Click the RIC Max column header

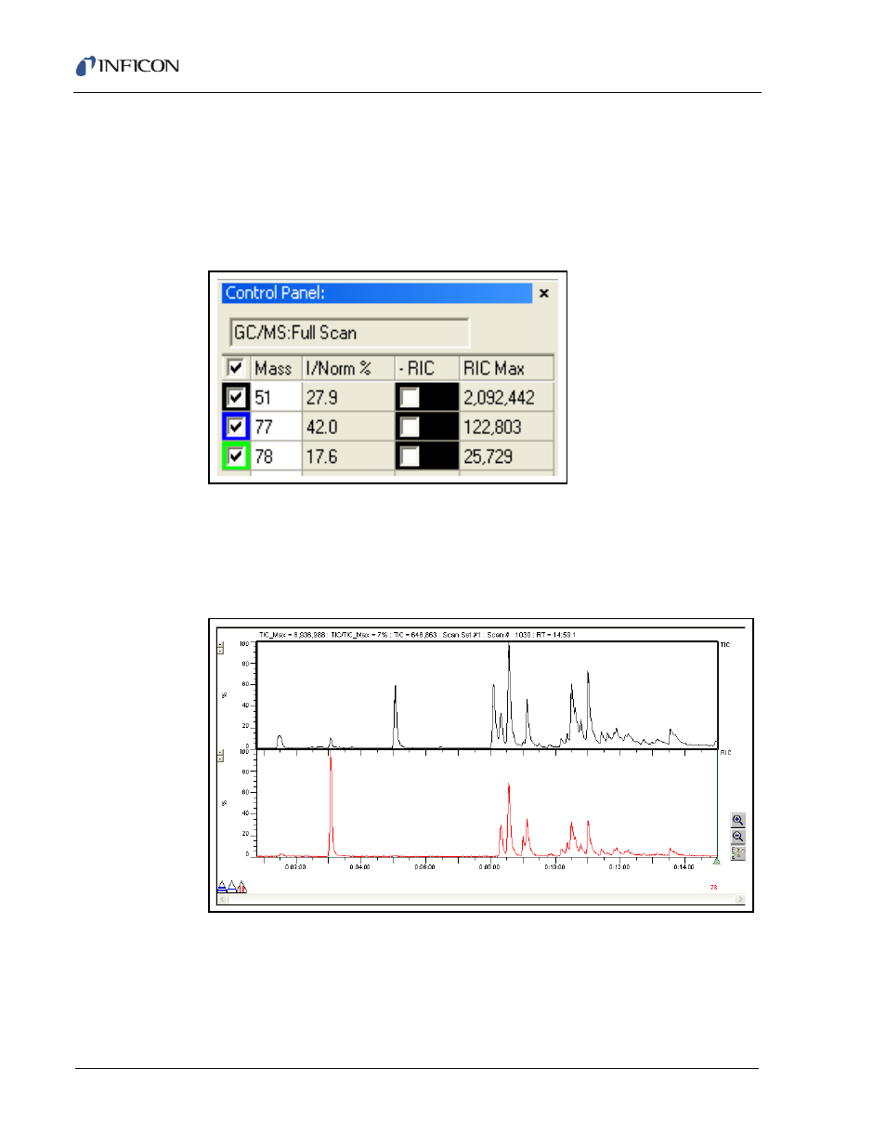tap(507, 368)
